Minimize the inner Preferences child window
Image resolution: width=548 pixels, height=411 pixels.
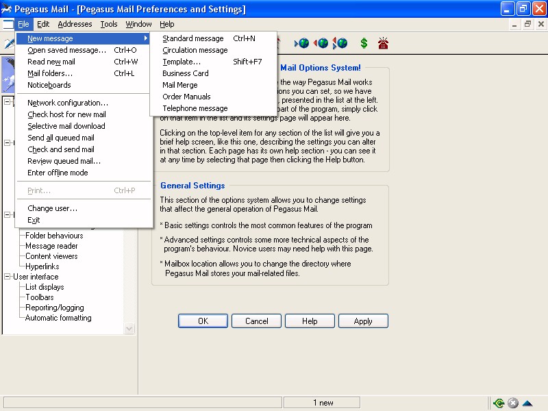514,24
